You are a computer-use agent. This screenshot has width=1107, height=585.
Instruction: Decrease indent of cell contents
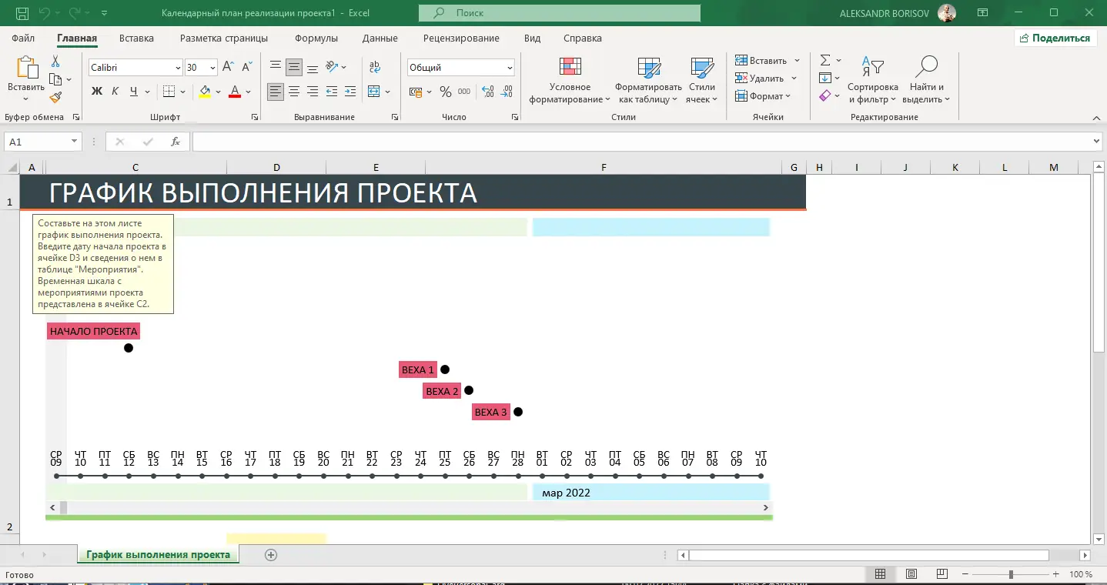332,92
